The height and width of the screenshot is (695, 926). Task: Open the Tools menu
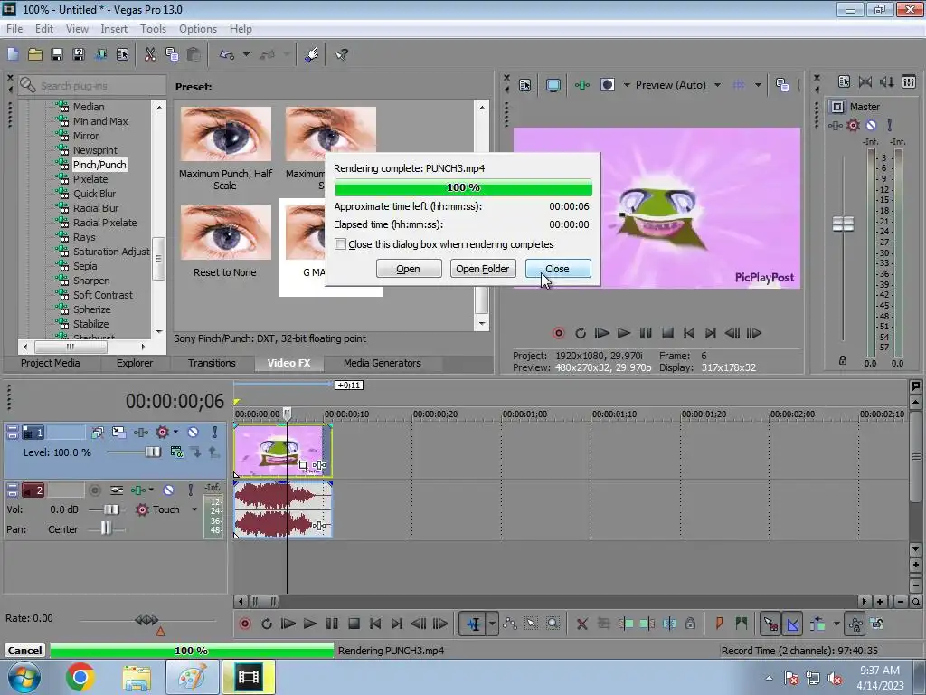(x=153, y=29)
